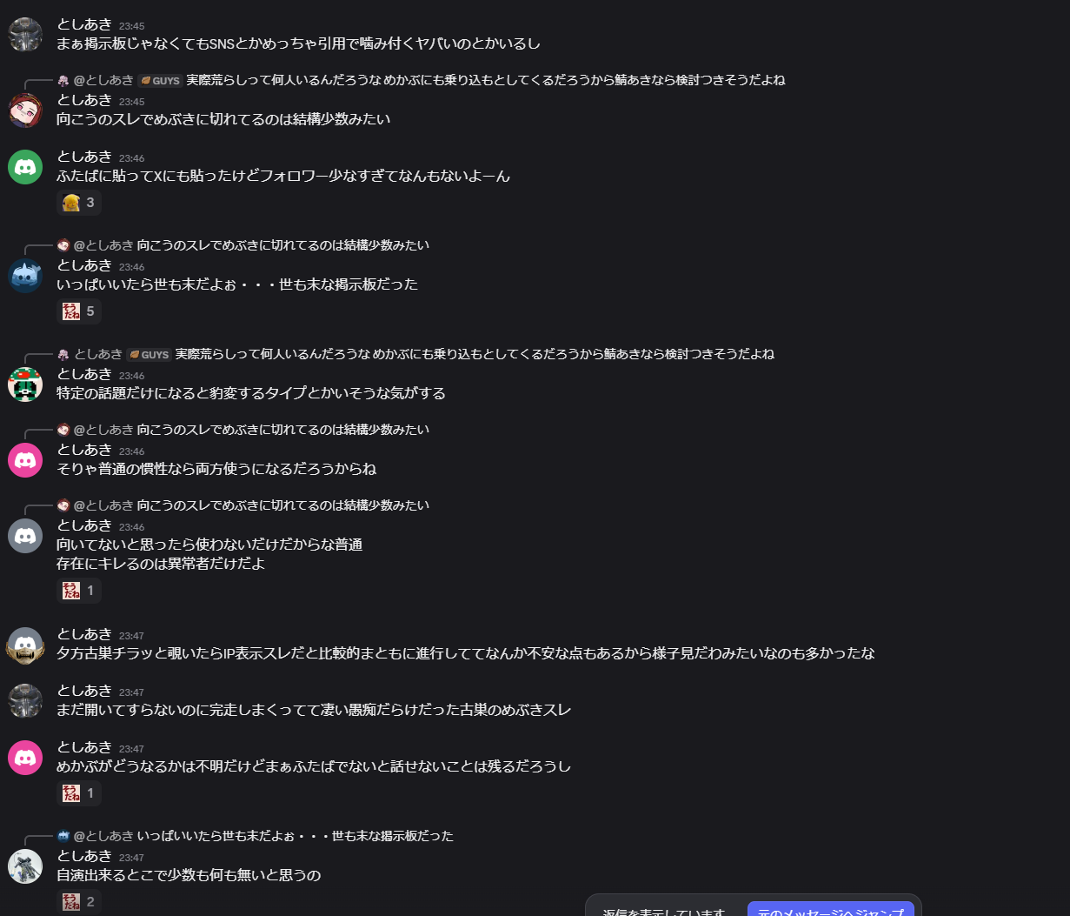This screenshot has width=1070, height=916.
Task: Toggle そうだね reaction under 異常者だけだよ message
Action: tap(79, 591)
